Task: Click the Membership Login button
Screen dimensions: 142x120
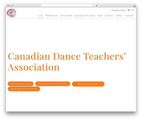Action: pyautogui.click(x=21, y=84)
